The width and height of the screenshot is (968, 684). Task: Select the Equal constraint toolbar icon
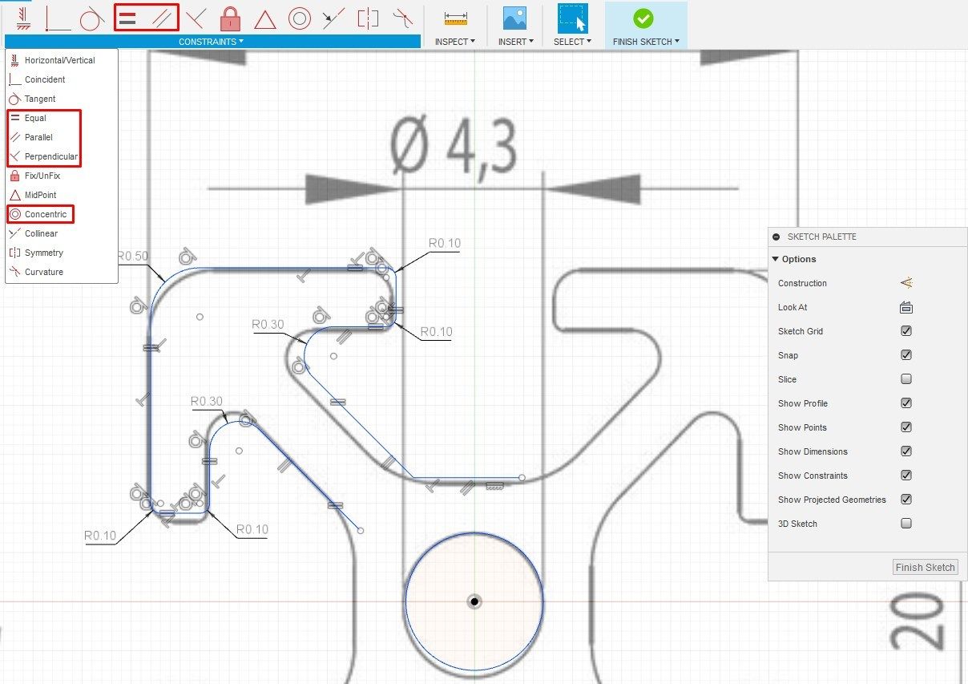tap(128, 18)
